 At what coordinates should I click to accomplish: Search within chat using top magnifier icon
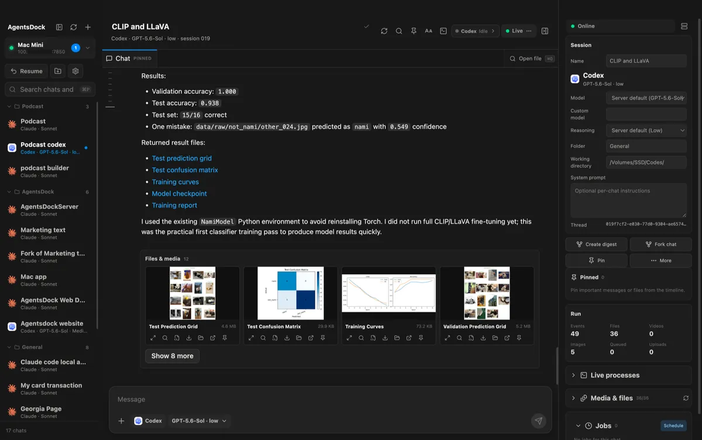399,31
